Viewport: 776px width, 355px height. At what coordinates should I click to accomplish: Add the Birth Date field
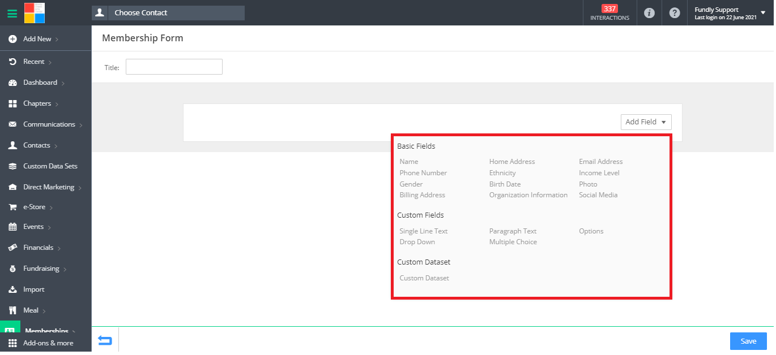505,184
